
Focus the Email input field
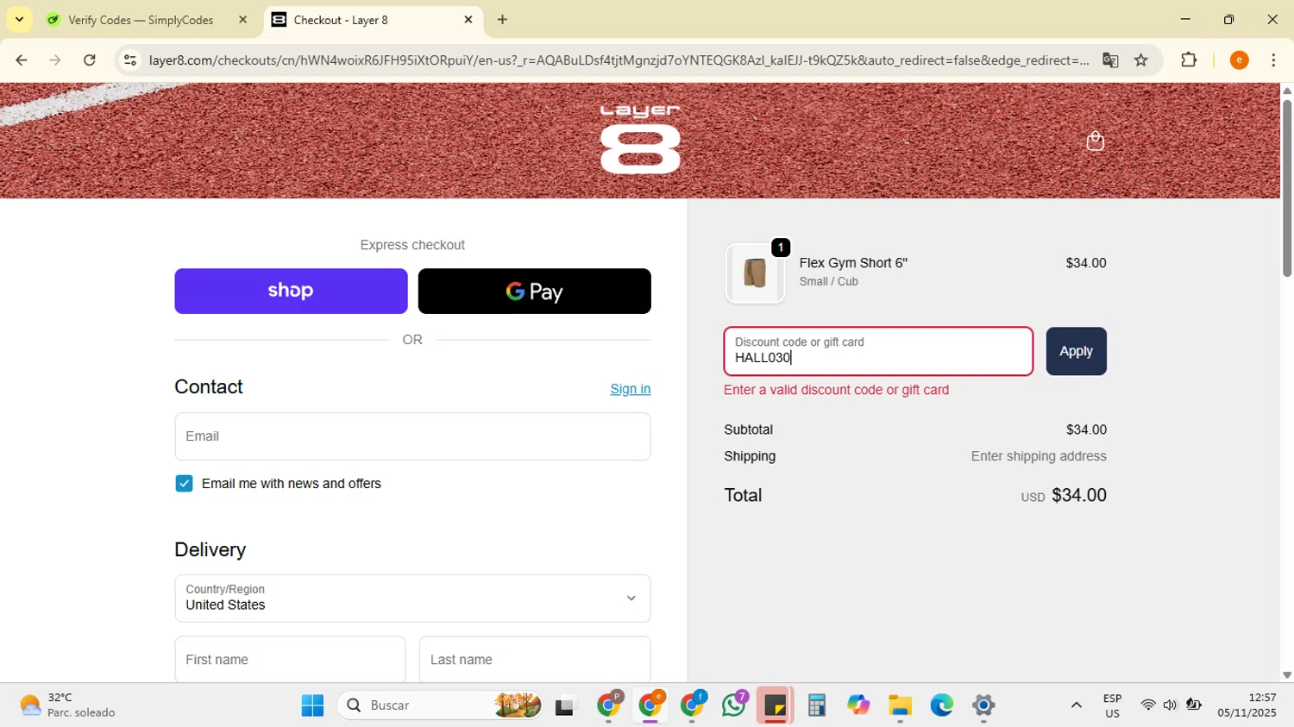(412, 436)
